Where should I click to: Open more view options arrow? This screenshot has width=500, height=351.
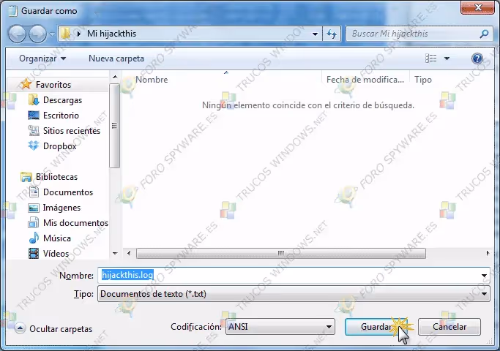[447, 58]
